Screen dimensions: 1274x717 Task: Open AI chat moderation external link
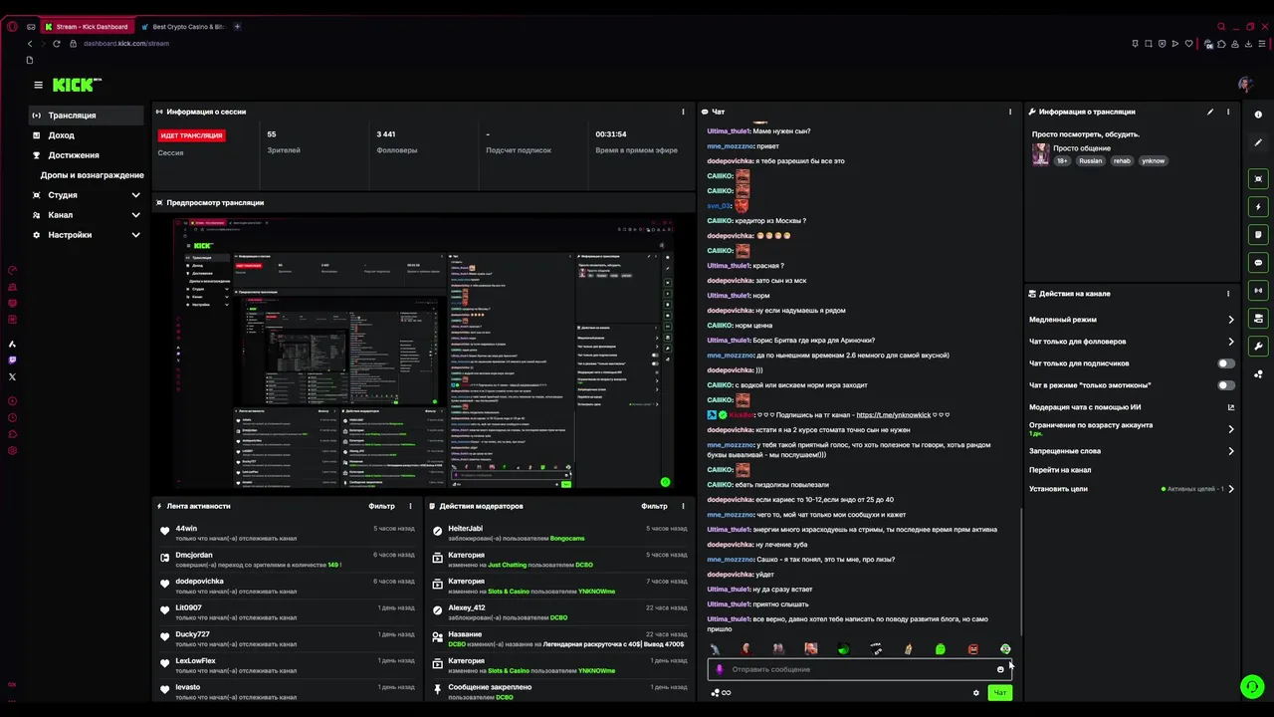(x=1231, y=407)
